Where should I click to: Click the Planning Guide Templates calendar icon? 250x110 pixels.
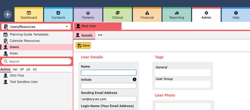(x=6, y=34)
